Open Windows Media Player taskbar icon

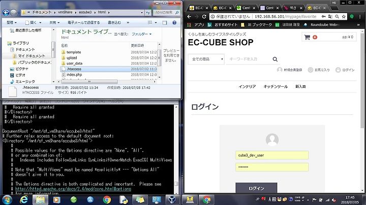click(57, 199)
